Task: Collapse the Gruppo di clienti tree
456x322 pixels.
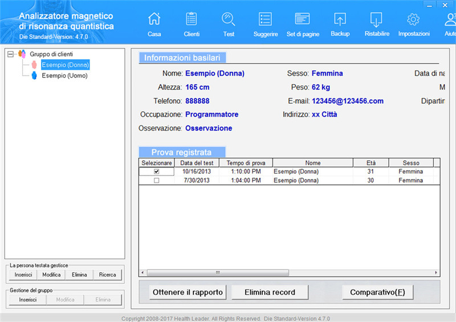Action: (x=11, y=54)
